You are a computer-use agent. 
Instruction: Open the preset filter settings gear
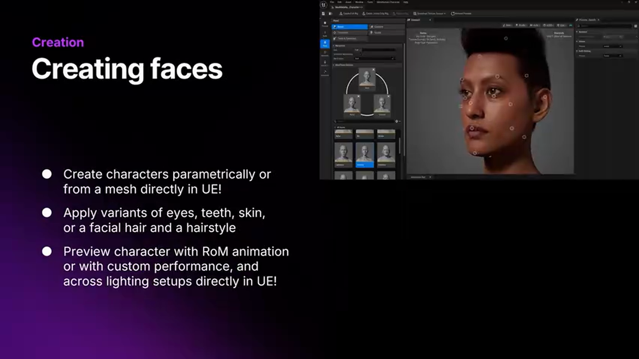tap(397, 121)
